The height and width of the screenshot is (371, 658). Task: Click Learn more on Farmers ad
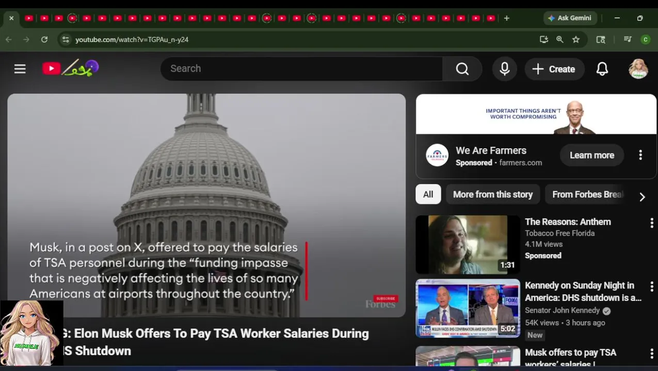(x=592, y=155)
